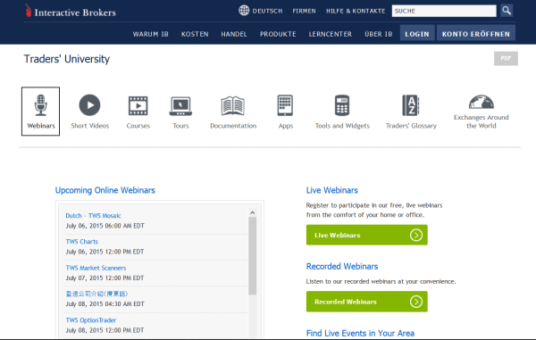The image size is (536, 340).
Task: Click the green Recorded Webinars button
Action: [x=367, y=302]
